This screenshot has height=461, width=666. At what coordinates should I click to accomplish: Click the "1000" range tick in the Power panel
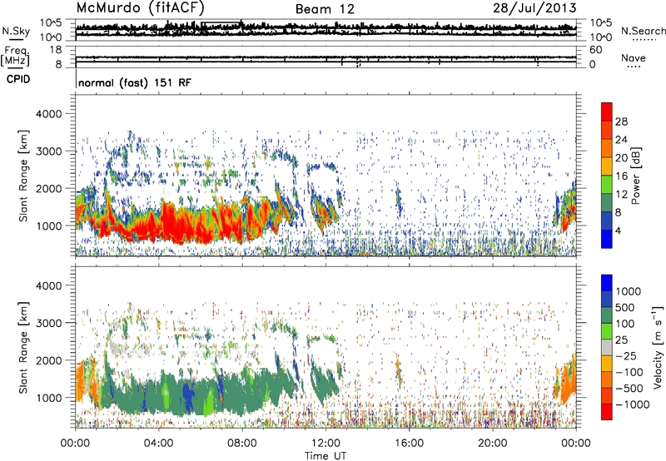coord(48,226)
